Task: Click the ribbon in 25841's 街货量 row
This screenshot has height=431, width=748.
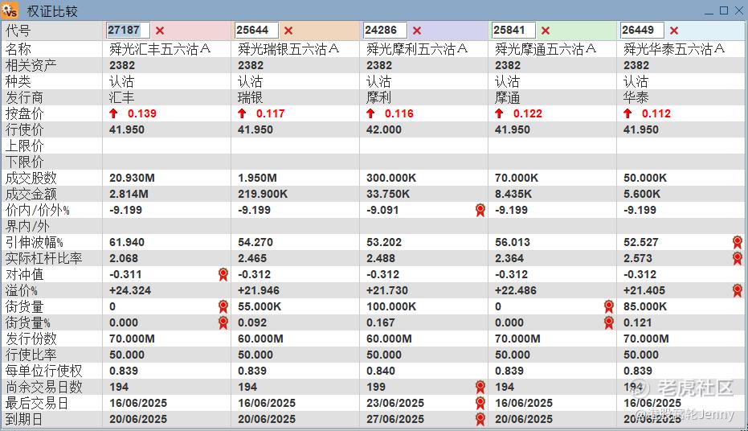Action: tap(609, 306)
